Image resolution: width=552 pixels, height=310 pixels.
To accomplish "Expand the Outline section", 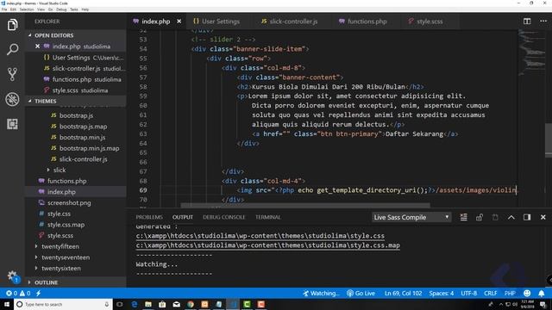I will click(46, 282).
